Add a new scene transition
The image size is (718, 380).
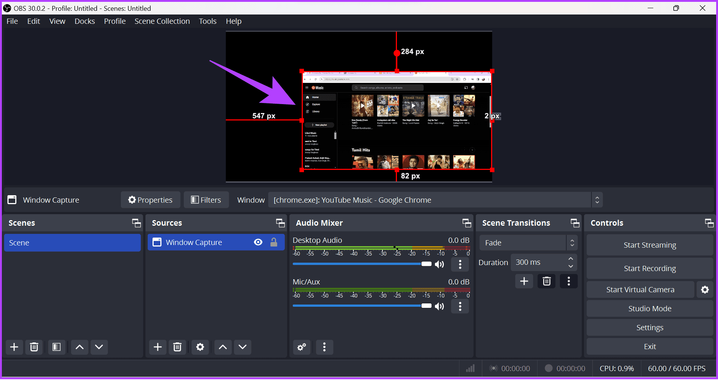pyautogui.click(x=524, y=281)
